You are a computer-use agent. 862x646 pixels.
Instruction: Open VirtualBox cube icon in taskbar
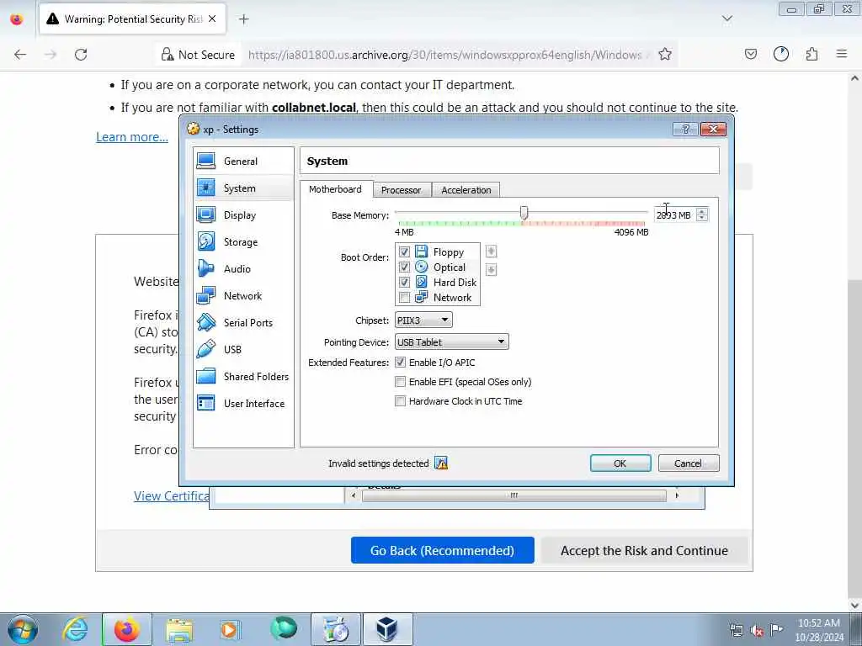click(x=387, y=629)
